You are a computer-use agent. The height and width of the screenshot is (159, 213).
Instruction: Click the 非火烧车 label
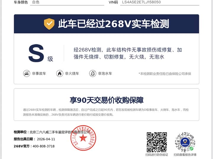(72, 73)
